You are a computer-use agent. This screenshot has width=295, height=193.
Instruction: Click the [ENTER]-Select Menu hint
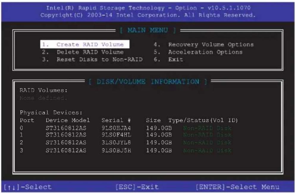coord(237,187)
